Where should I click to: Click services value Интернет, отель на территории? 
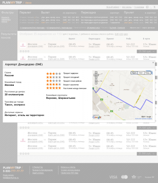pos(24,115)
